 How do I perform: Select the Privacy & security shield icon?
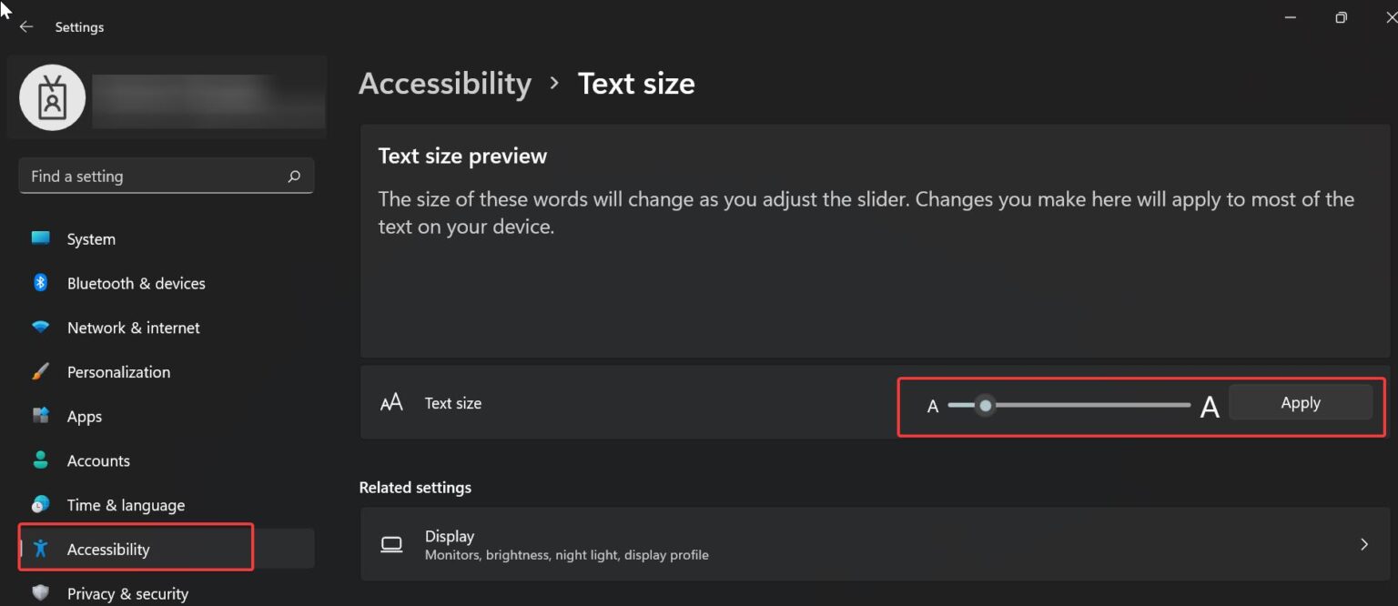tap(41, 592)
